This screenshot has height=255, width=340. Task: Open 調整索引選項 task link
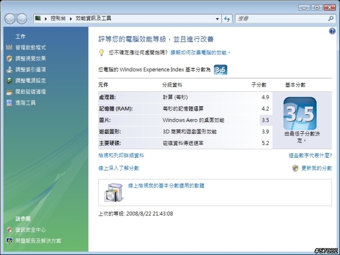coord(31,70)
